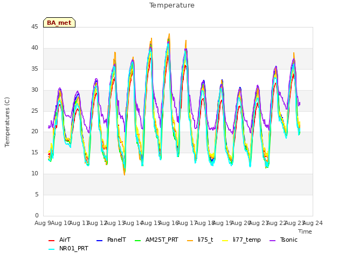Click the orange li75_t legend swatch

click(190, 241)
